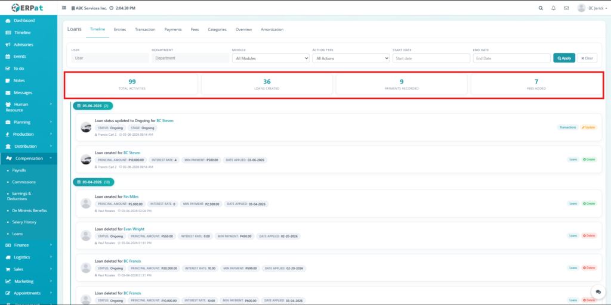Toggle the sidebar hamburger menu icon
The image size is (611, 305).
coord(64,8)
